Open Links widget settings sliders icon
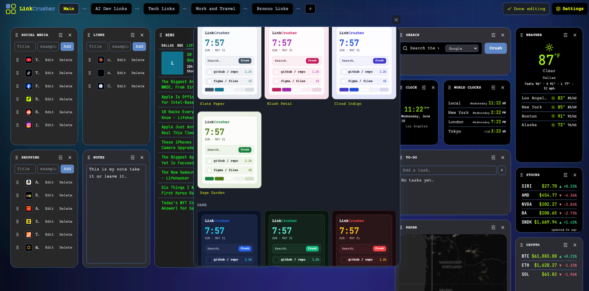The image size is (589, 291). (133, 35)
